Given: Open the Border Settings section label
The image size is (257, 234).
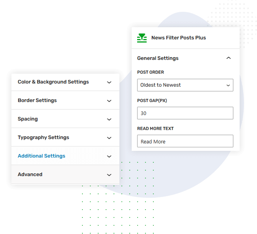Looking at the screenshot, I should point(37,100).
